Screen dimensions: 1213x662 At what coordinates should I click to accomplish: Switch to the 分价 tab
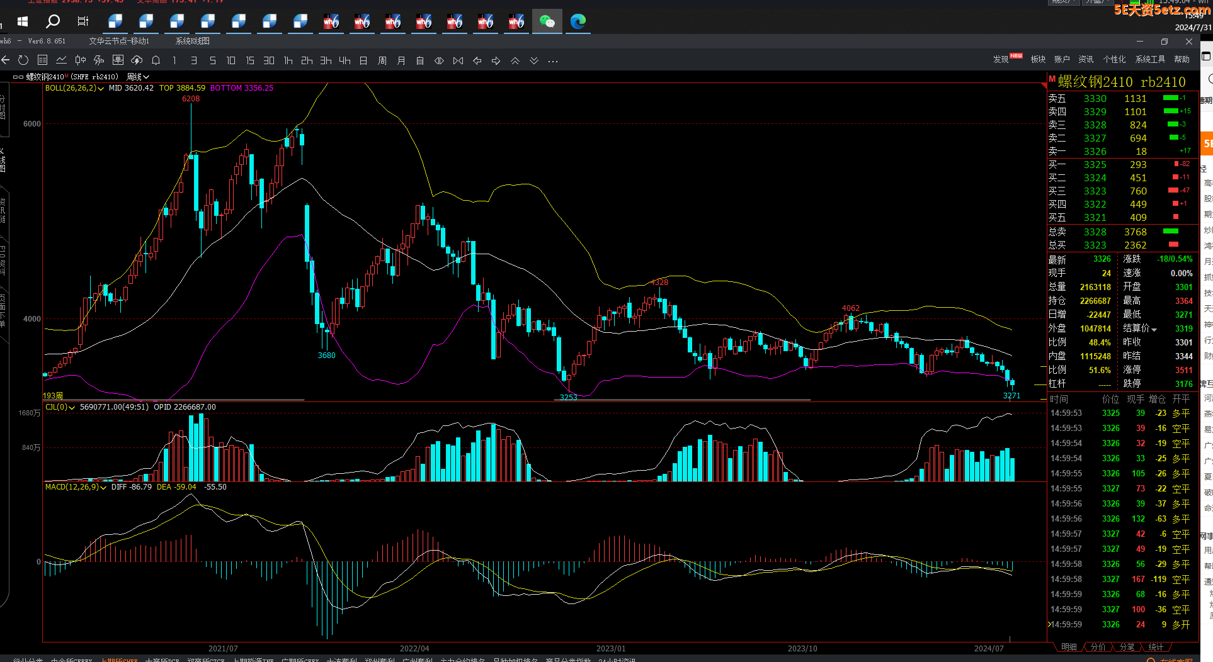point(1098,647)
